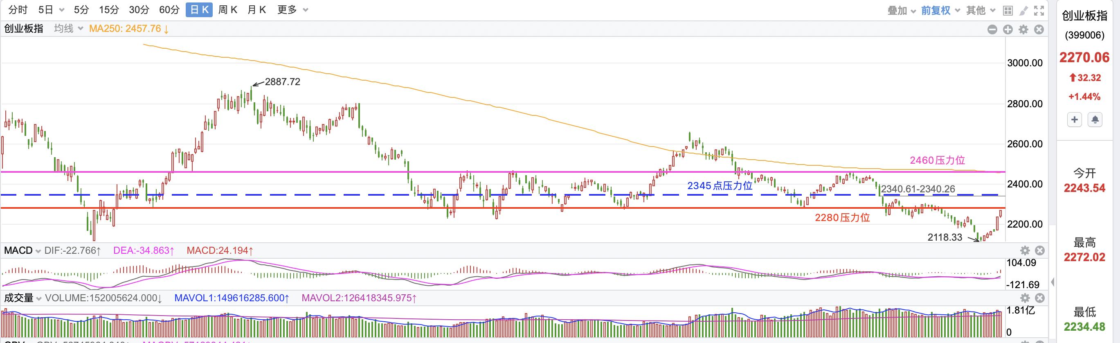The height and width of the screenshot is (343, 1120).
Task: Open the 均线 moving average dropdown
Action: [x=68, y=29]
